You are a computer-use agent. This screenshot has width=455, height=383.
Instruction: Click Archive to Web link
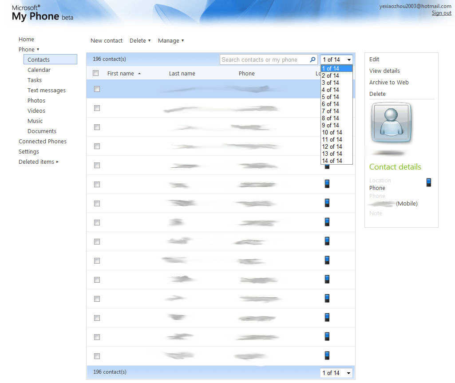pyautogui.click(x=389, y=82)
